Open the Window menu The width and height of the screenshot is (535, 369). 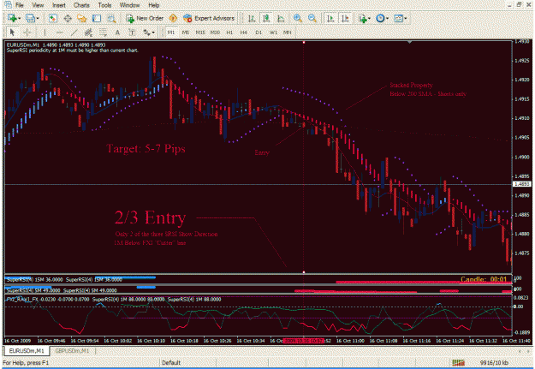coord(129,5)
